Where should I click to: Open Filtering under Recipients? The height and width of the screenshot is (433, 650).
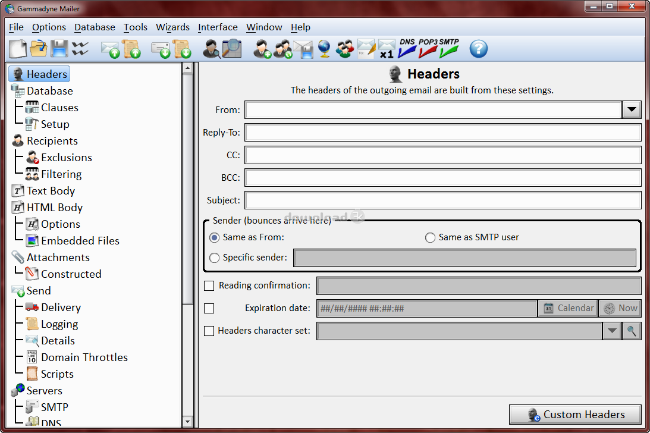point(54,174)
